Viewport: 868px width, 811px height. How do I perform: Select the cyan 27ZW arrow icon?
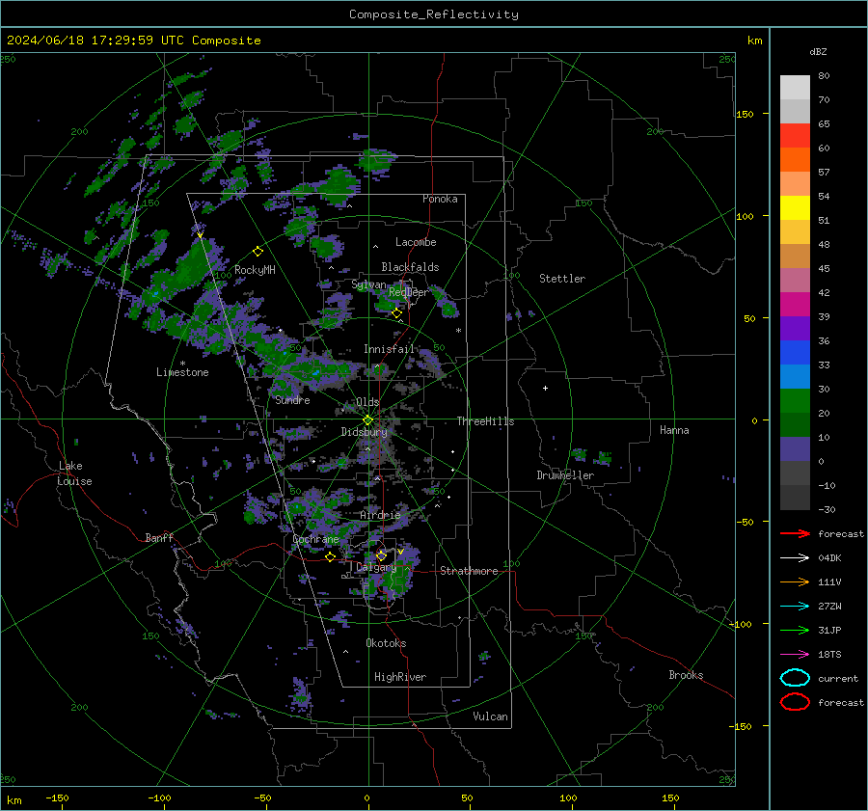pyautogui.click(x=795, y=607)
